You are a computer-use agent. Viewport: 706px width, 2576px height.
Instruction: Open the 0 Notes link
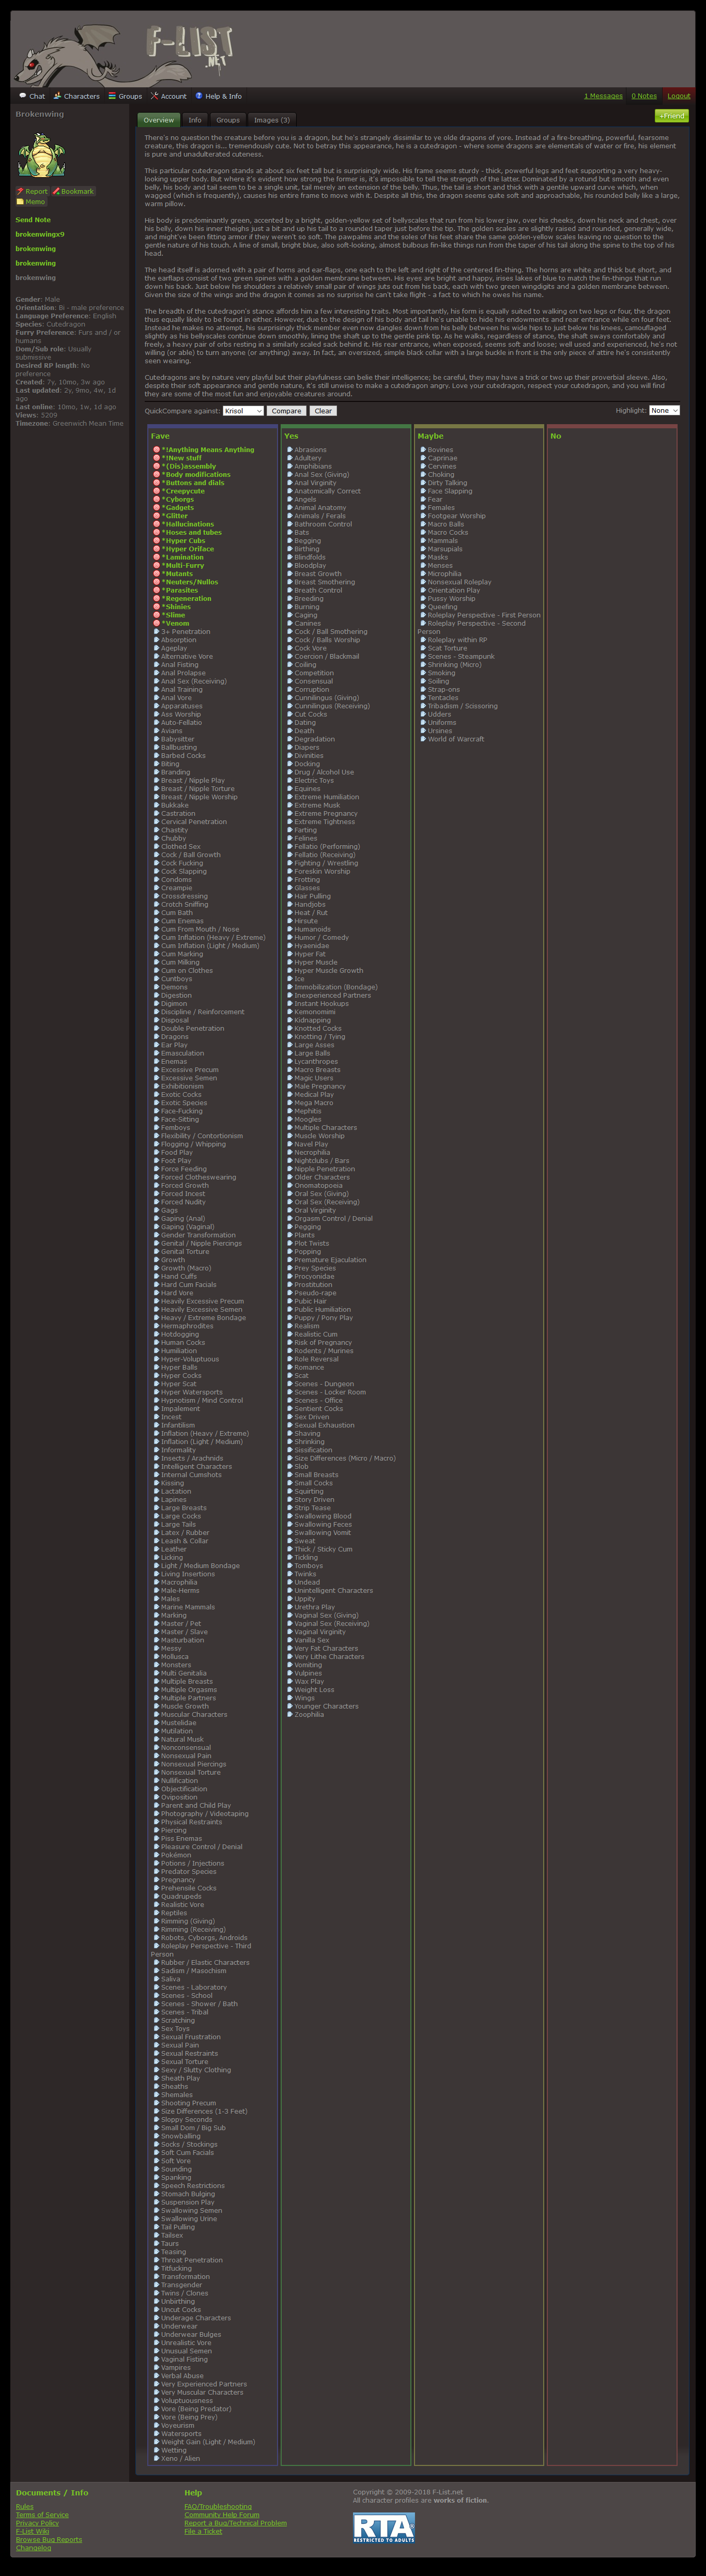(644, 96)
